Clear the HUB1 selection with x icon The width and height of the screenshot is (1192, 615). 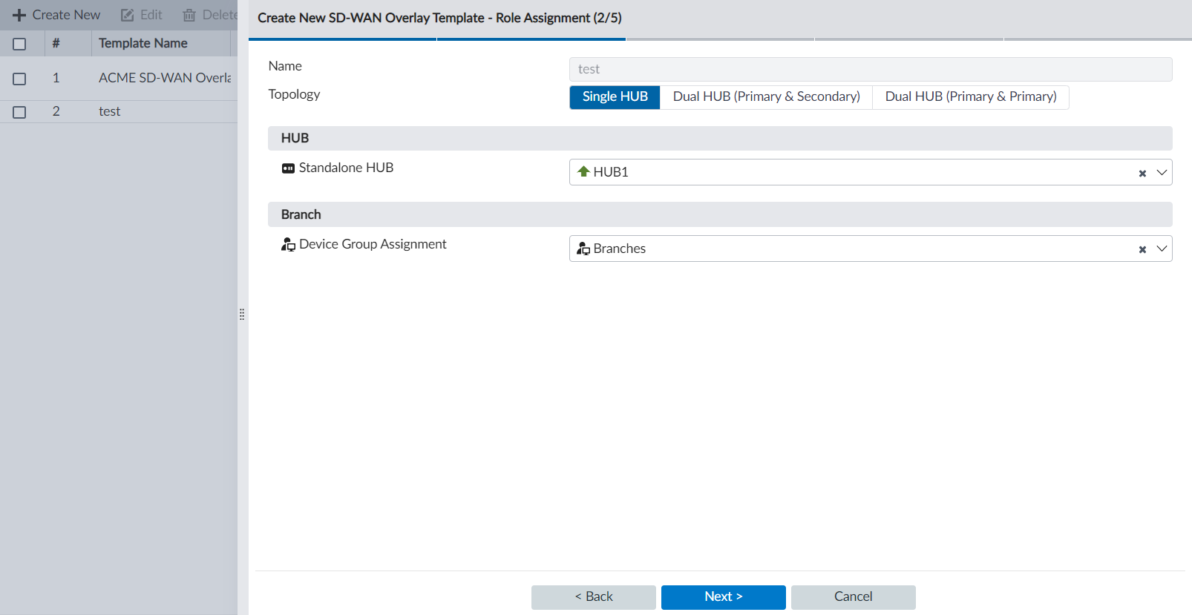[x=1142, y=173]
